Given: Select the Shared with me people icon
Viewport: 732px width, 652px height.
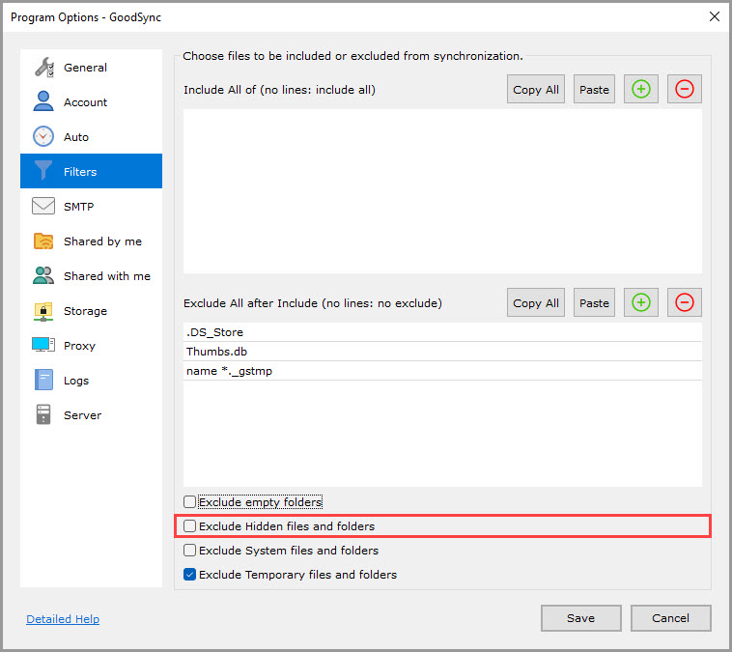Looking at the screenshot, I should (43, 276).
